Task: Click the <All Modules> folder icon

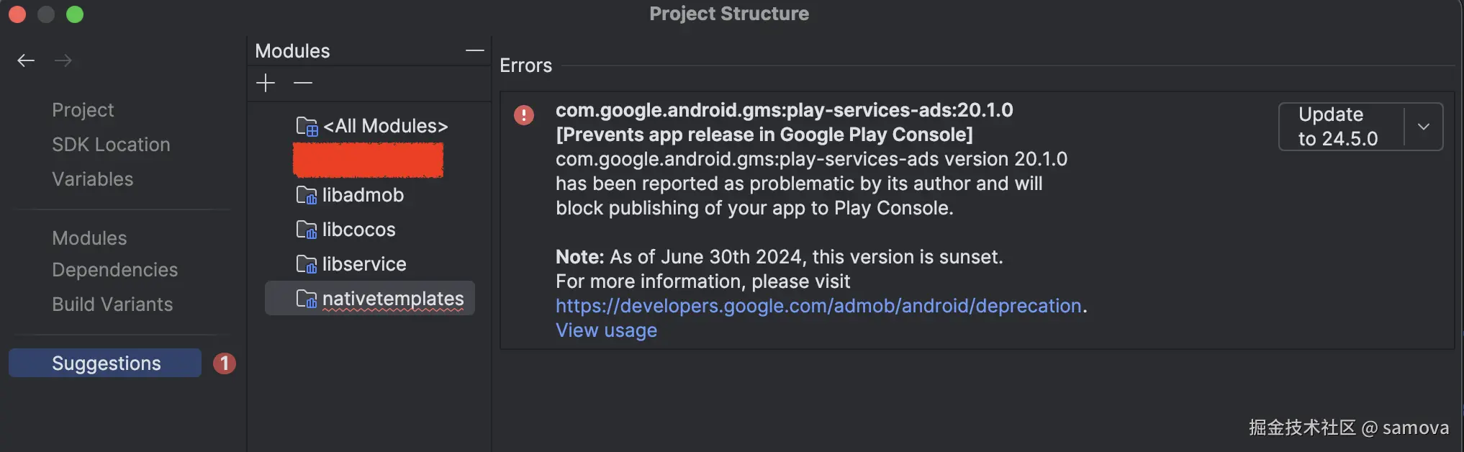Action: [307, 125]
